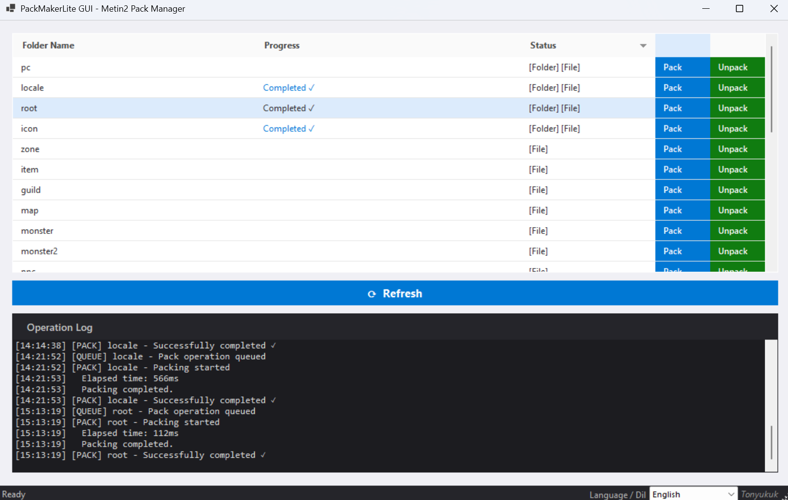Click pc row's [Folder] [File] status
This screenshot has height=500, width=788.
point(555,68)
